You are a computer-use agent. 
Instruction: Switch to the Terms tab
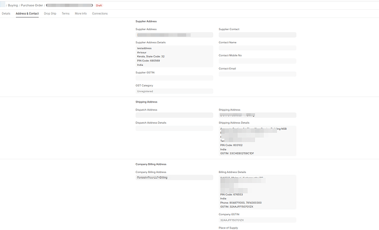click(65, 13)
